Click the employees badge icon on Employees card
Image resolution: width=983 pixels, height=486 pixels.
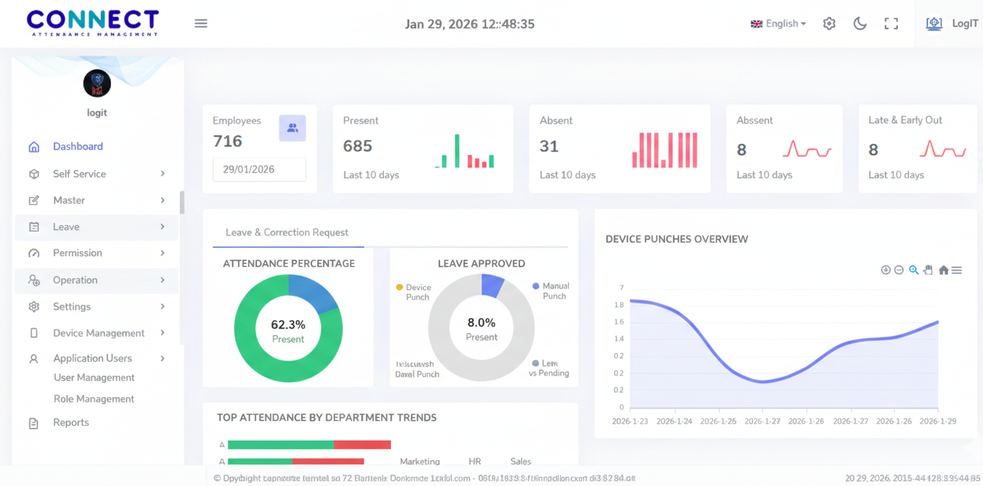click(292, 128)
